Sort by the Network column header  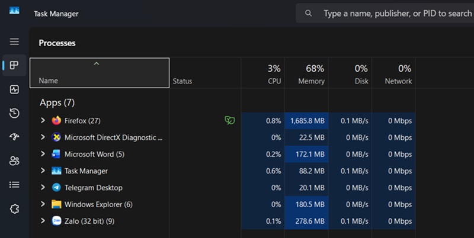click(x=393, y=73)
